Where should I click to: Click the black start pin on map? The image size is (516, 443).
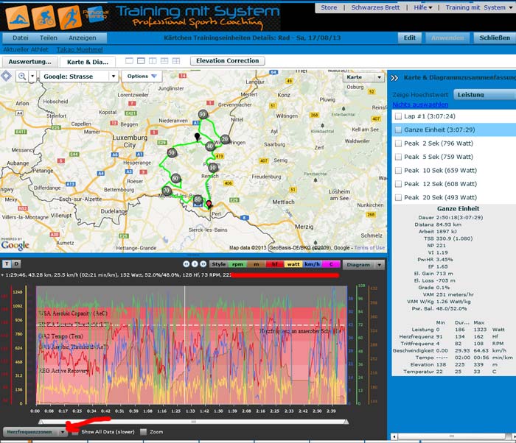[197, 137]
